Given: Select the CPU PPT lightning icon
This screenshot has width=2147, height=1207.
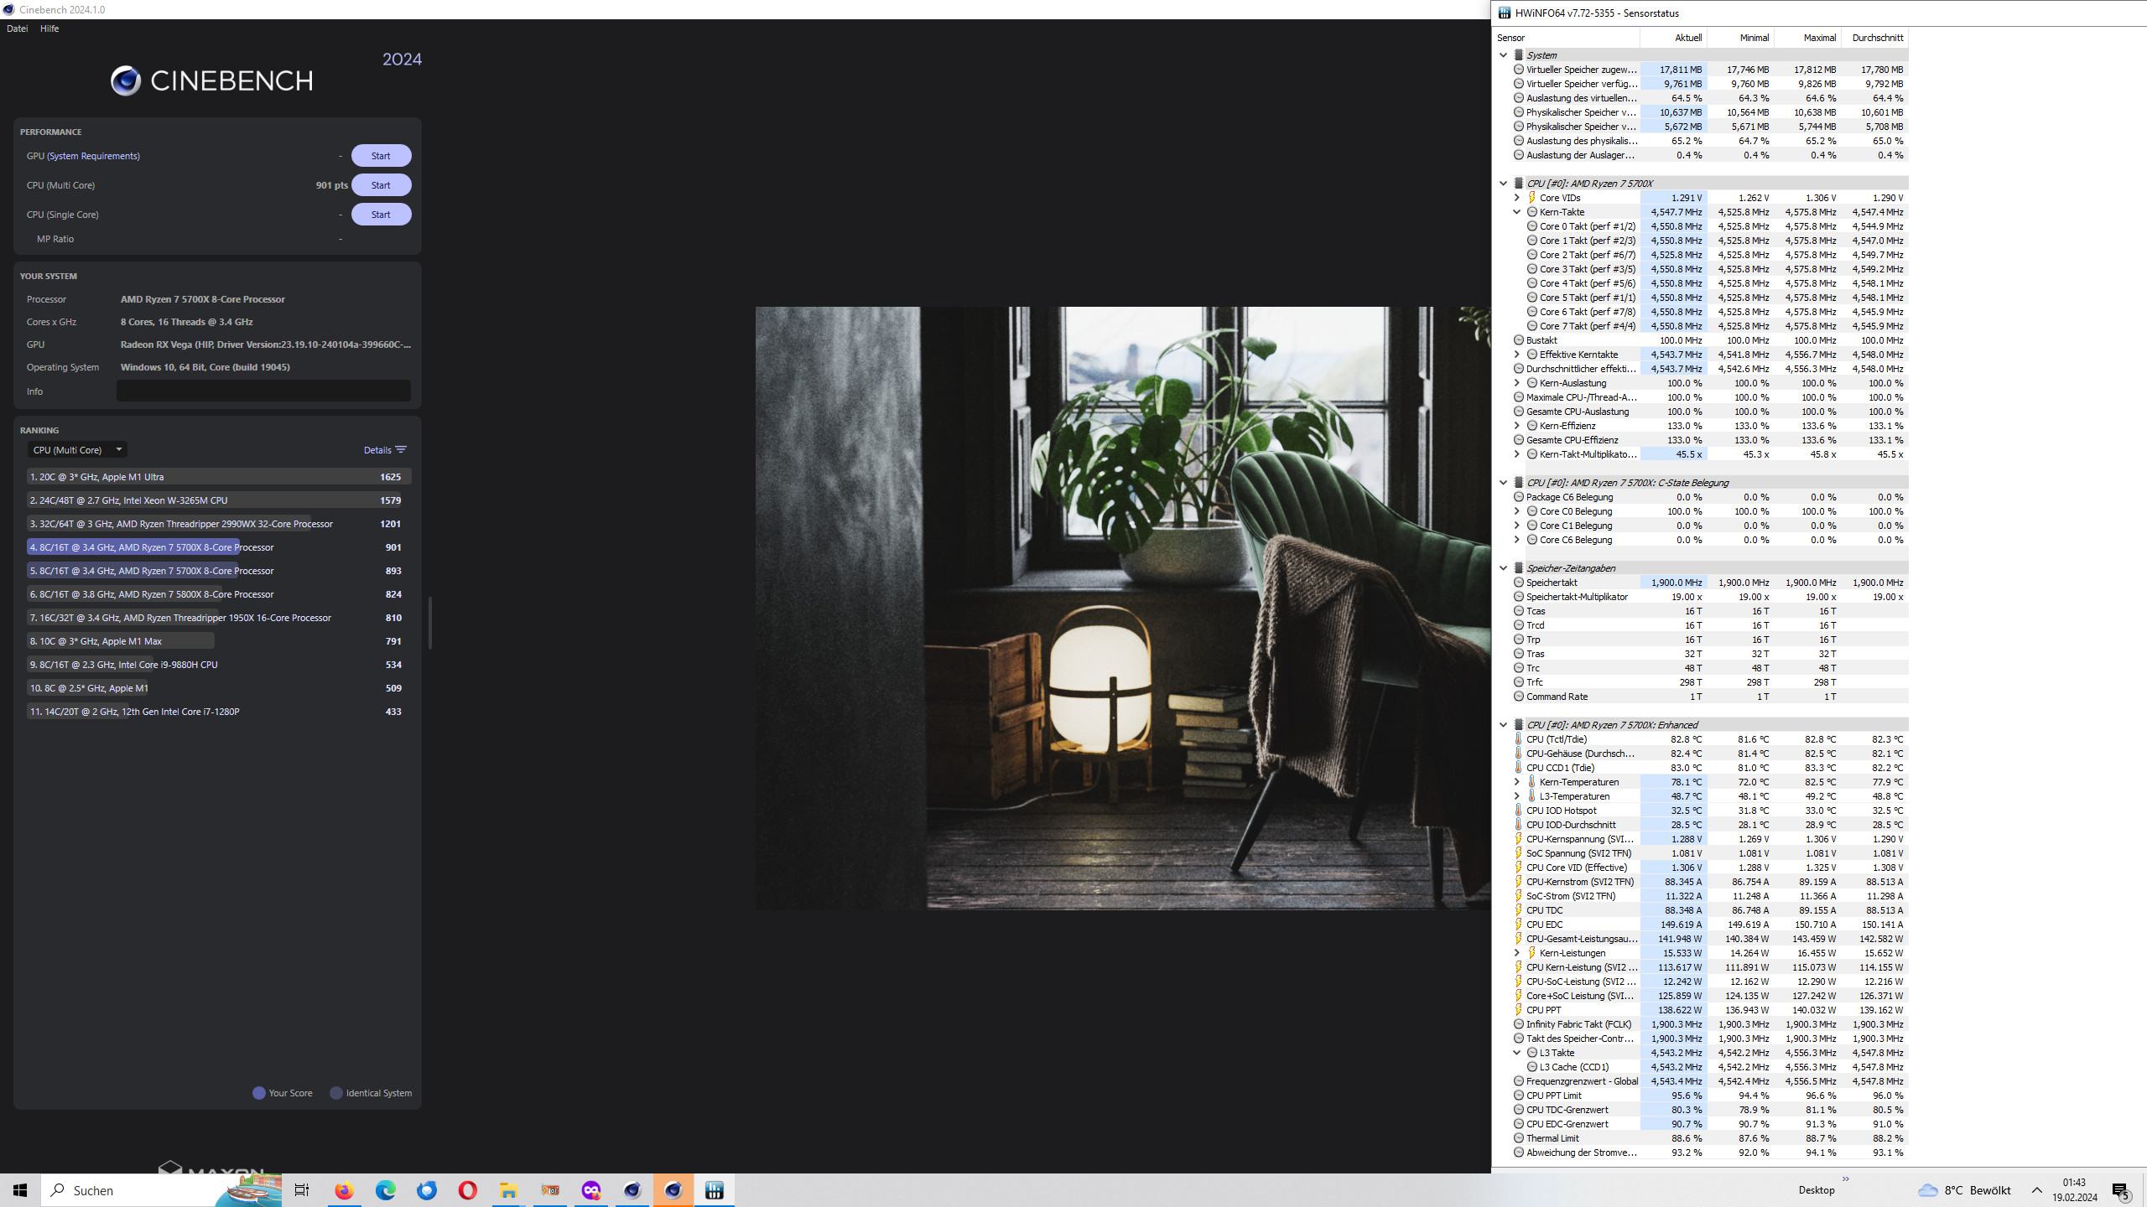Looking at the screenshot, I should (1518, 1010).
